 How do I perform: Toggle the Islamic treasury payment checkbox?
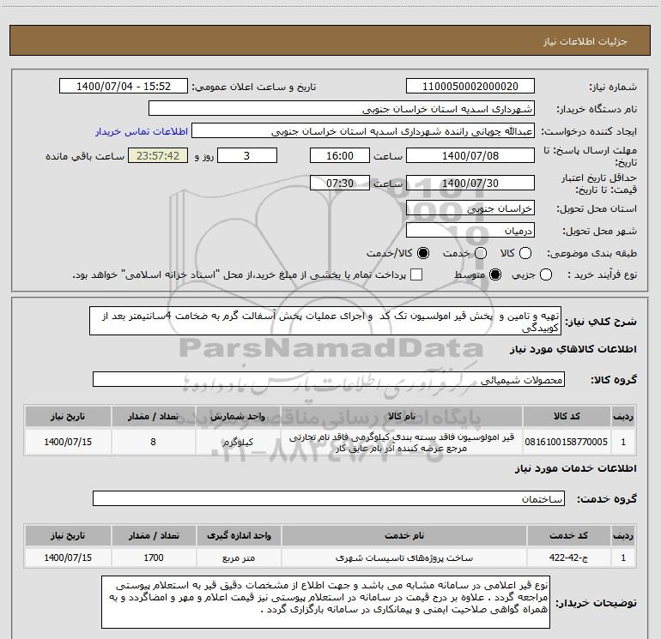(x=416, y=274)
